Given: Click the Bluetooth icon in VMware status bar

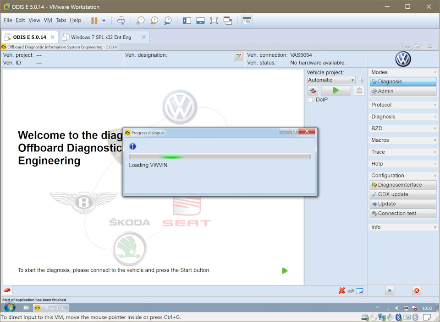Looking at the screenshot, I should tap(398, 317).
